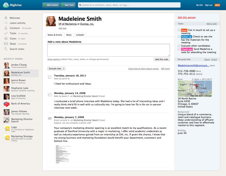Click the note icon beside January 14, 2008
The image size is (226, 176).
pos(49,95)
